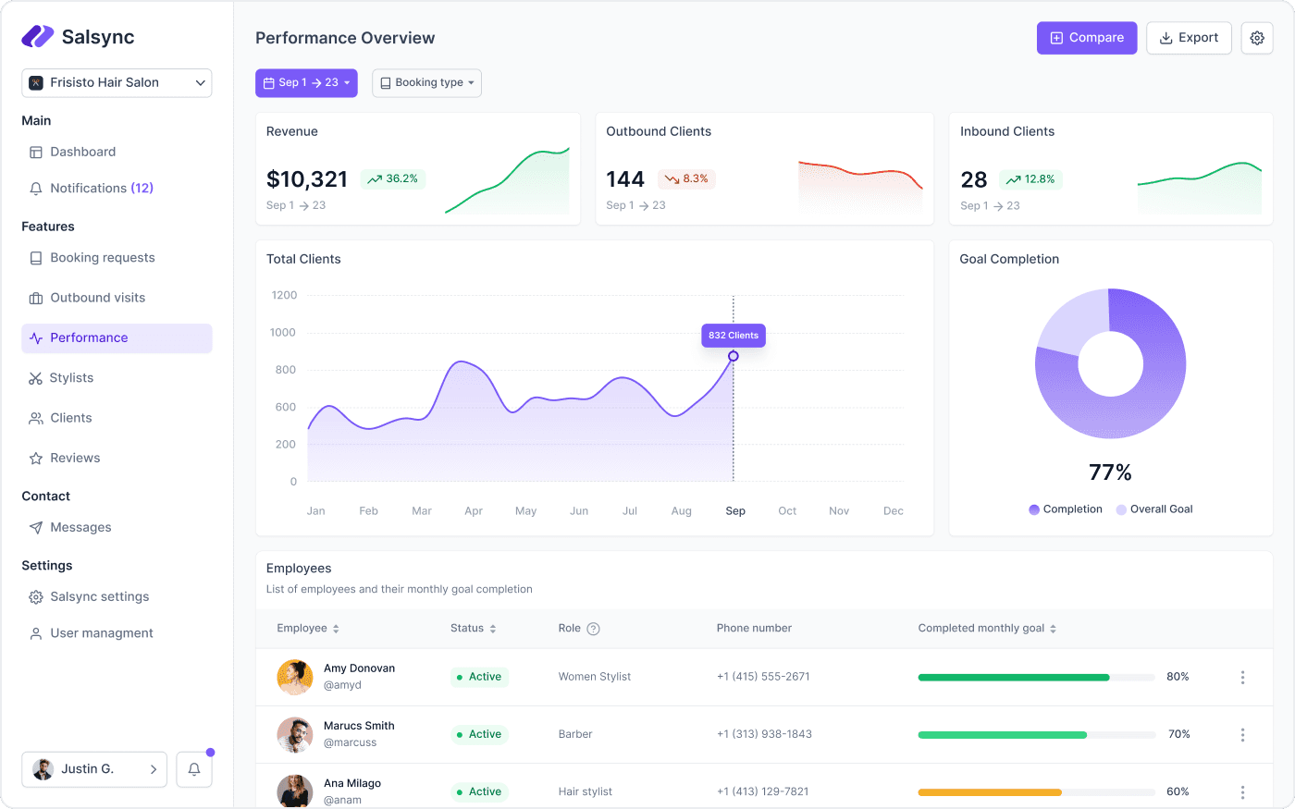Image resolution: width=1295 pixels, height=809 pixels.
Task: Click the Phone number column header
Action: [x=754, y=629]
